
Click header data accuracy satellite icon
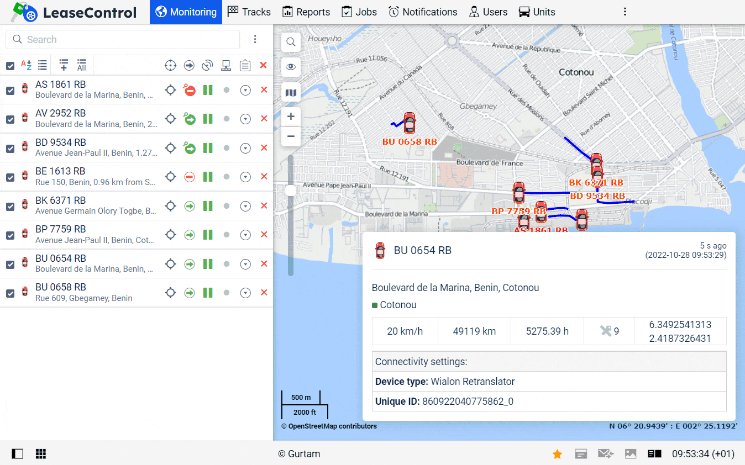207,66
